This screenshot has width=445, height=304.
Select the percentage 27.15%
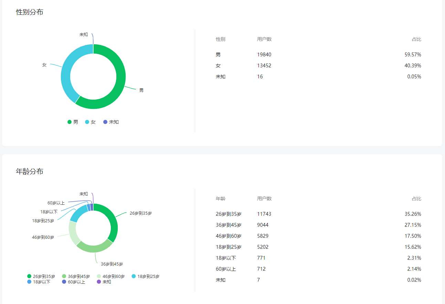[413, 225]
